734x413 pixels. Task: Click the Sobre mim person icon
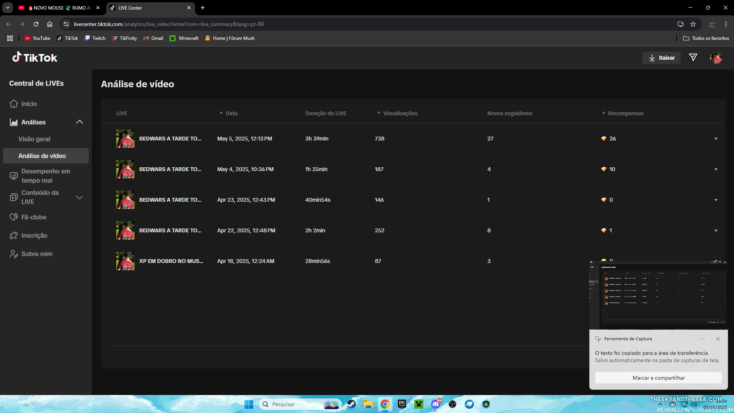(14, 254)
